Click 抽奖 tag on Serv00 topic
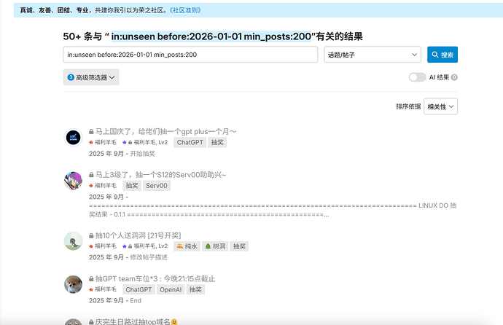 pyautogui.click(x=132, y=186)
